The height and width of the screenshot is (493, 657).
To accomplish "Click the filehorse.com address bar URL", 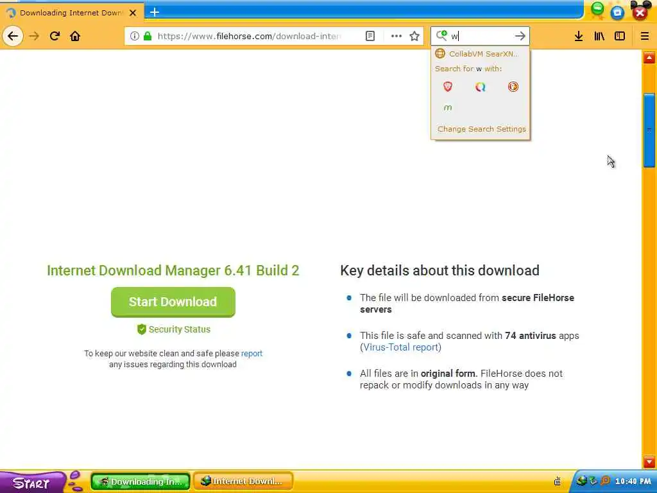I will coord(250,36).
